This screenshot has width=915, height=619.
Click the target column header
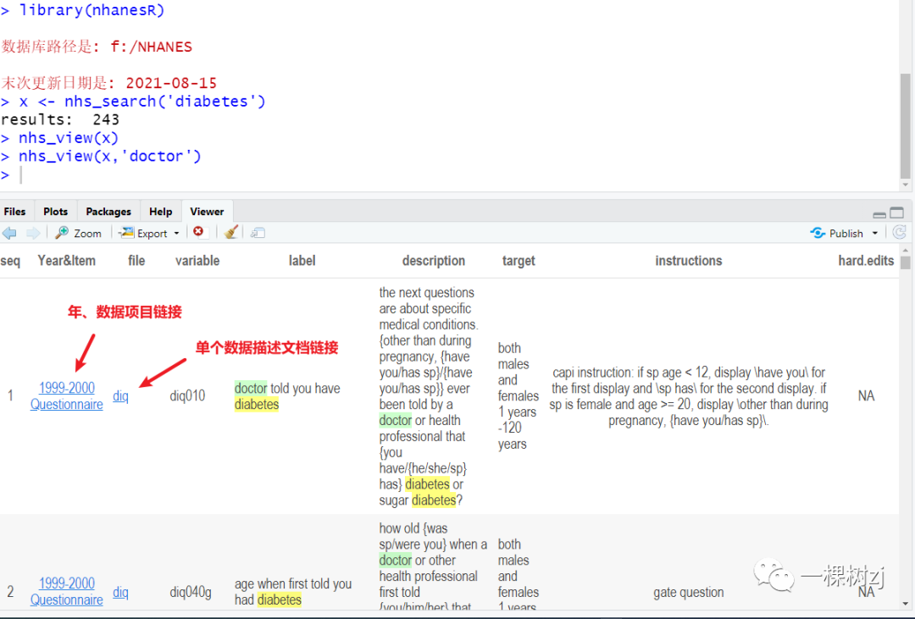coord(518,261)
